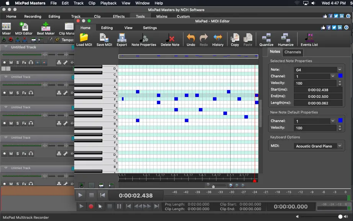Mute the first Untitled Track with M

[11, 63]
